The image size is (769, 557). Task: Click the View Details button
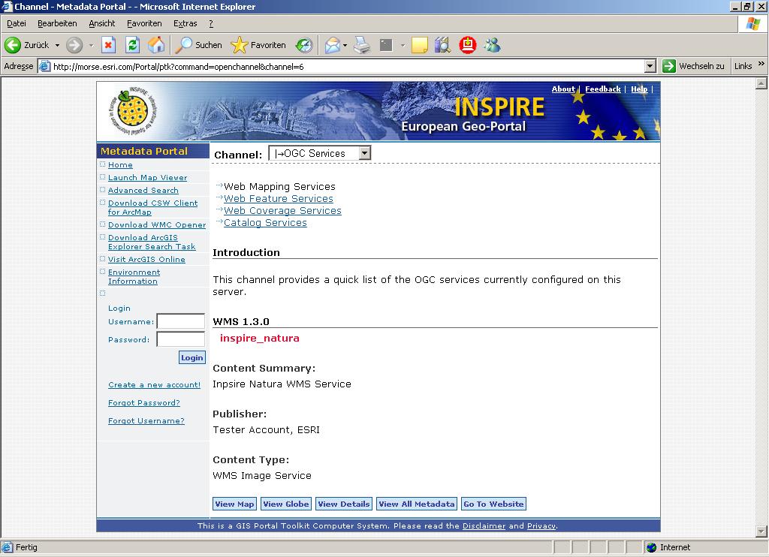tap(344, 504)
